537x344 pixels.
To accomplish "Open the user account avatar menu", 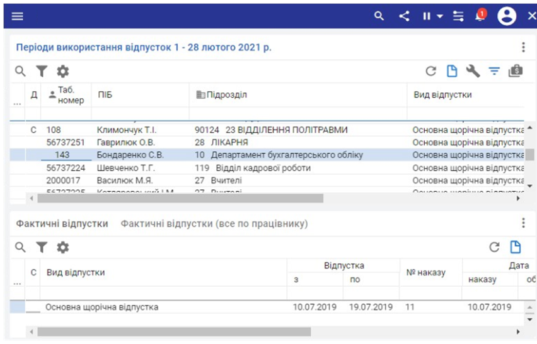I will (507, 16).
